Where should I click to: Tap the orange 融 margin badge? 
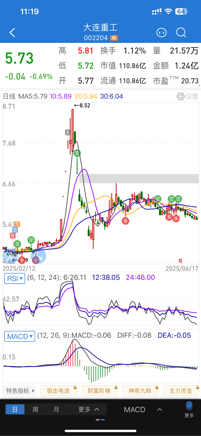tap(114, 38)
